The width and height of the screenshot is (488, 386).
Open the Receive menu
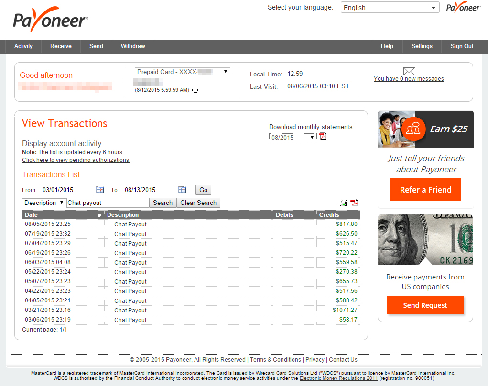pyautogui.click(x=61, y=46)
